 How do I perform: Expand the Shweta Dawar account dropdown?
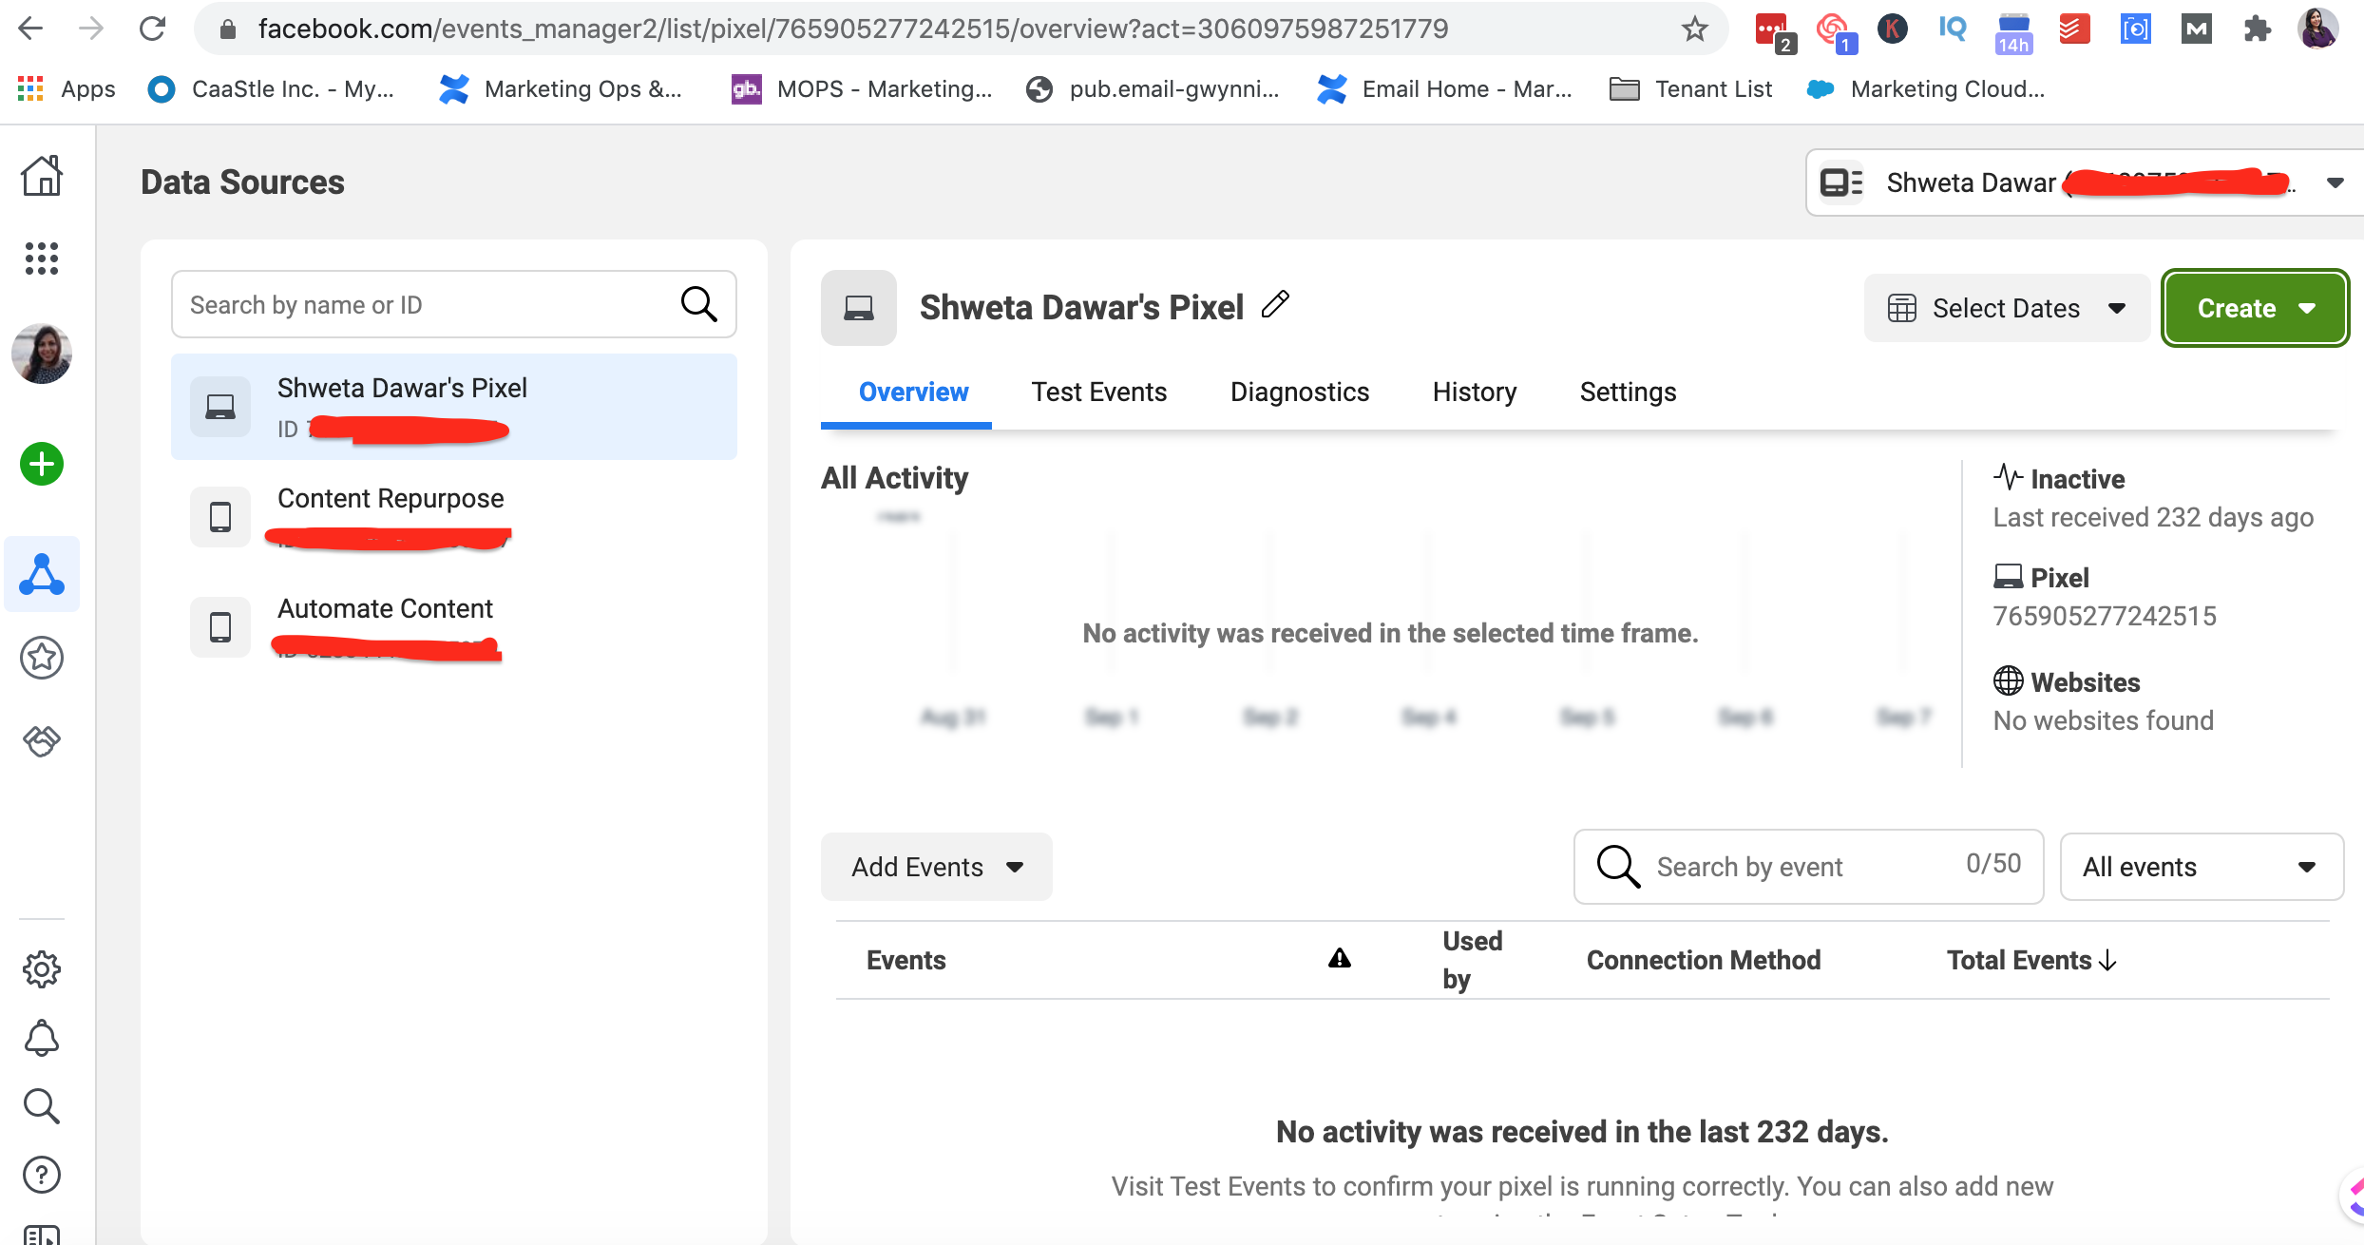tap(2085, 182)
